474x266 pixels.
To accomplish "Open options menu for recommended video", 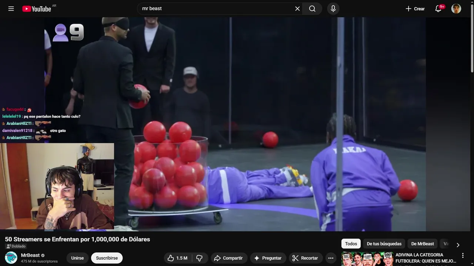I will pyautogui.click(x=463, y=255).
